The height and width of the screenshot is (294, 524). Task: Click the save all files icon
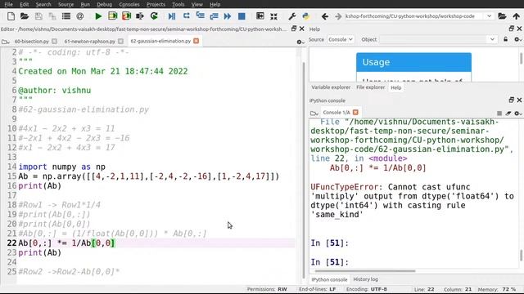coord(52,16)
